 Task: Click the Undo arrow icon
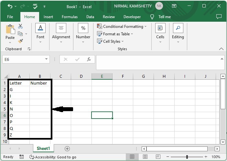point(10,6)
